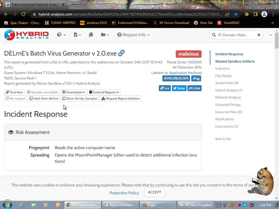Open the Login taskbar window
Screen dimensions: 279x209
coord(158,205)
